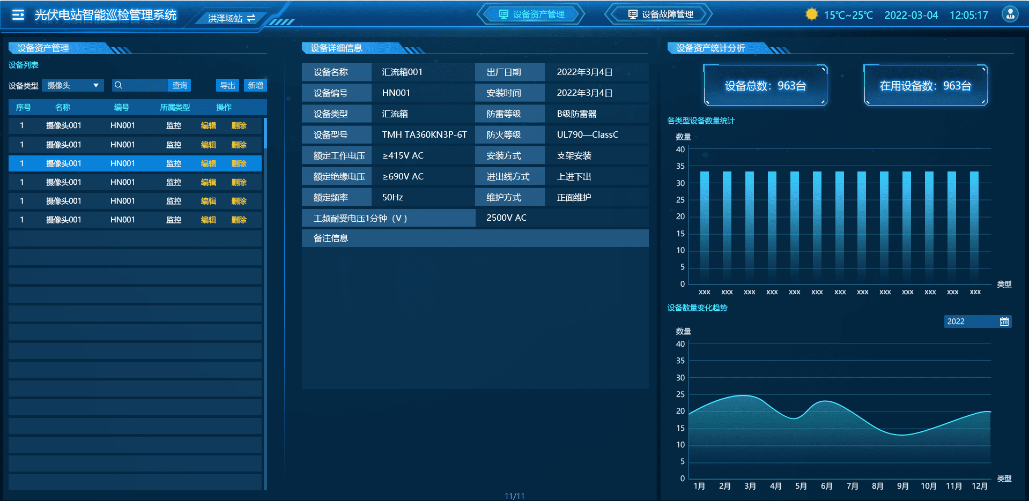The width and height of the screenshot is (1029, 501).
Task: Click 删除 in the second table row
Action: [x=239, y=145]
